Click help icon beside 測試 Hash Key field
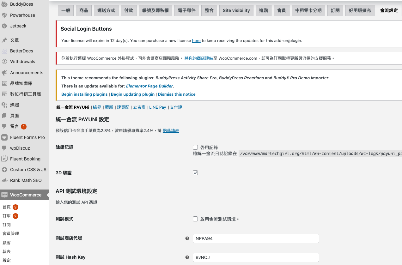 187,257
